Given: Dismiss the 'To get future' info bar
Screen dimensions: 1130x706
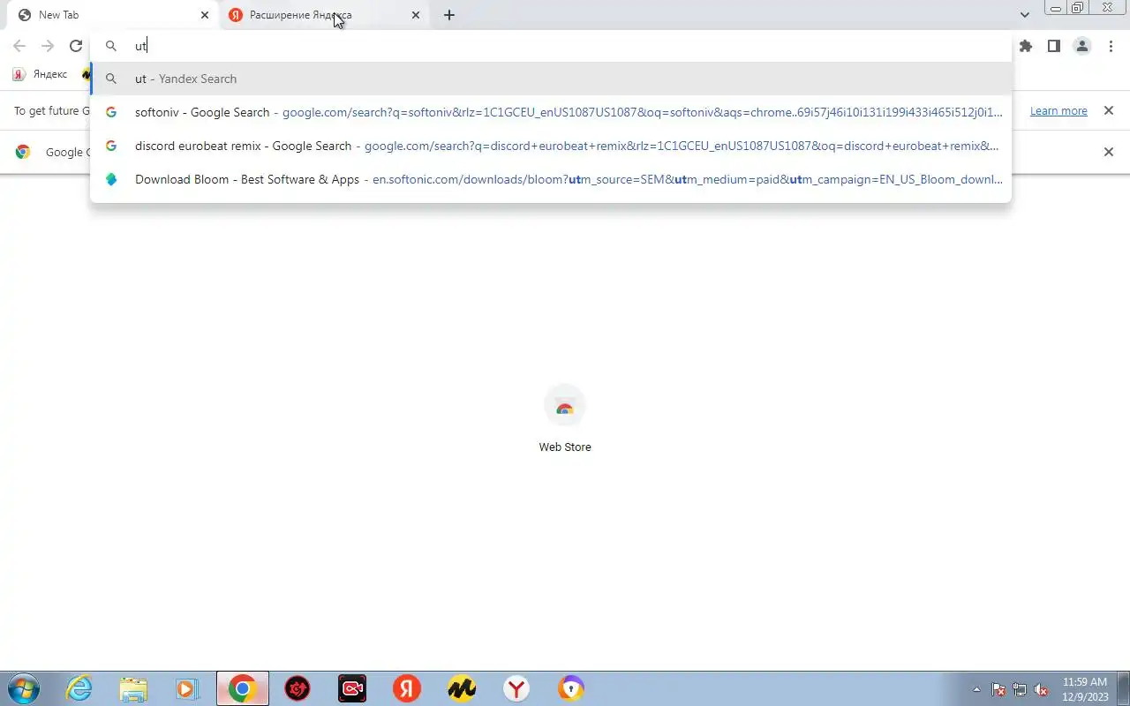Looking at the screenshot, I should click(1109, 111).
